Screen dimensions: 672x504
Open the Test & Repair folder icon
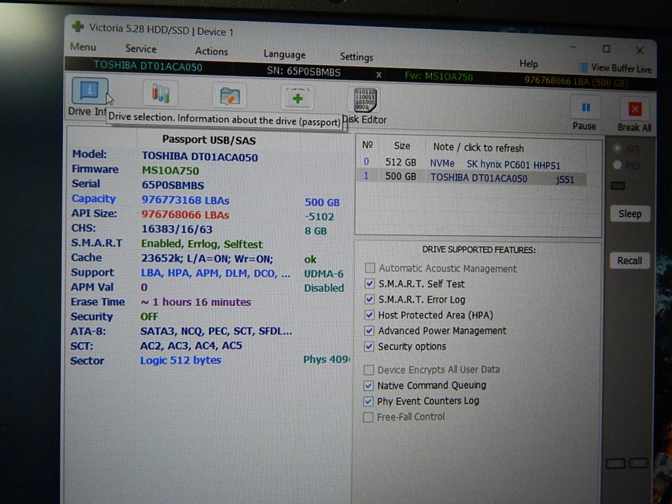[229, 96]
